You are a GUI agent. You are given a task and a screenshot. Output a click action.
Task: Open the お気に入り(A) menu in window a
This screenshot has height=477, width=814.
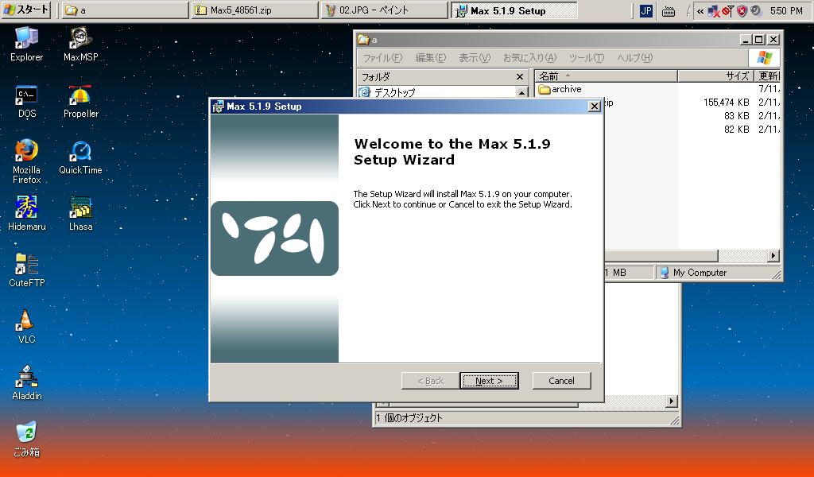(x=529, y=57)
